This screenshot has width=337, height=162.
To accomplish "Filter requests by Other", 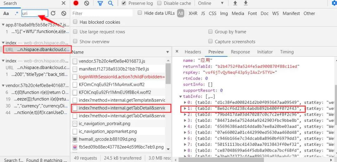I will 309,13.
